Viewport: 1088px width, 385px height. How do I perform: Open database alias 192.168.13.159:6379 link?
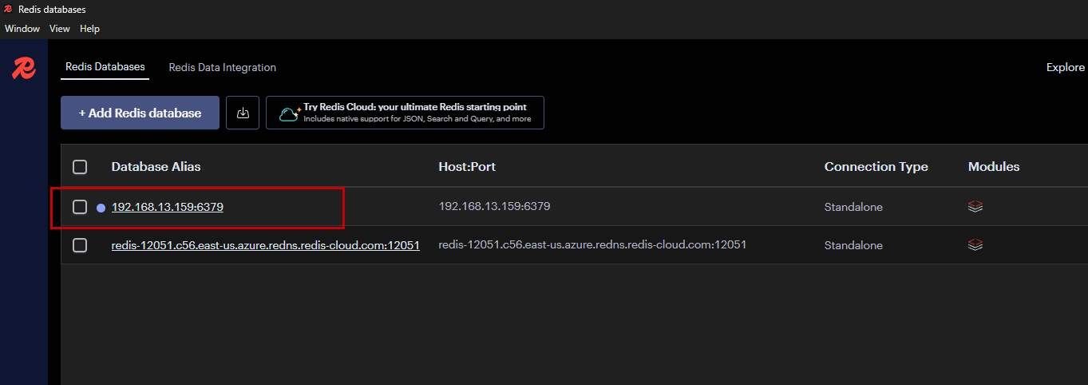(x=167, y=207)
